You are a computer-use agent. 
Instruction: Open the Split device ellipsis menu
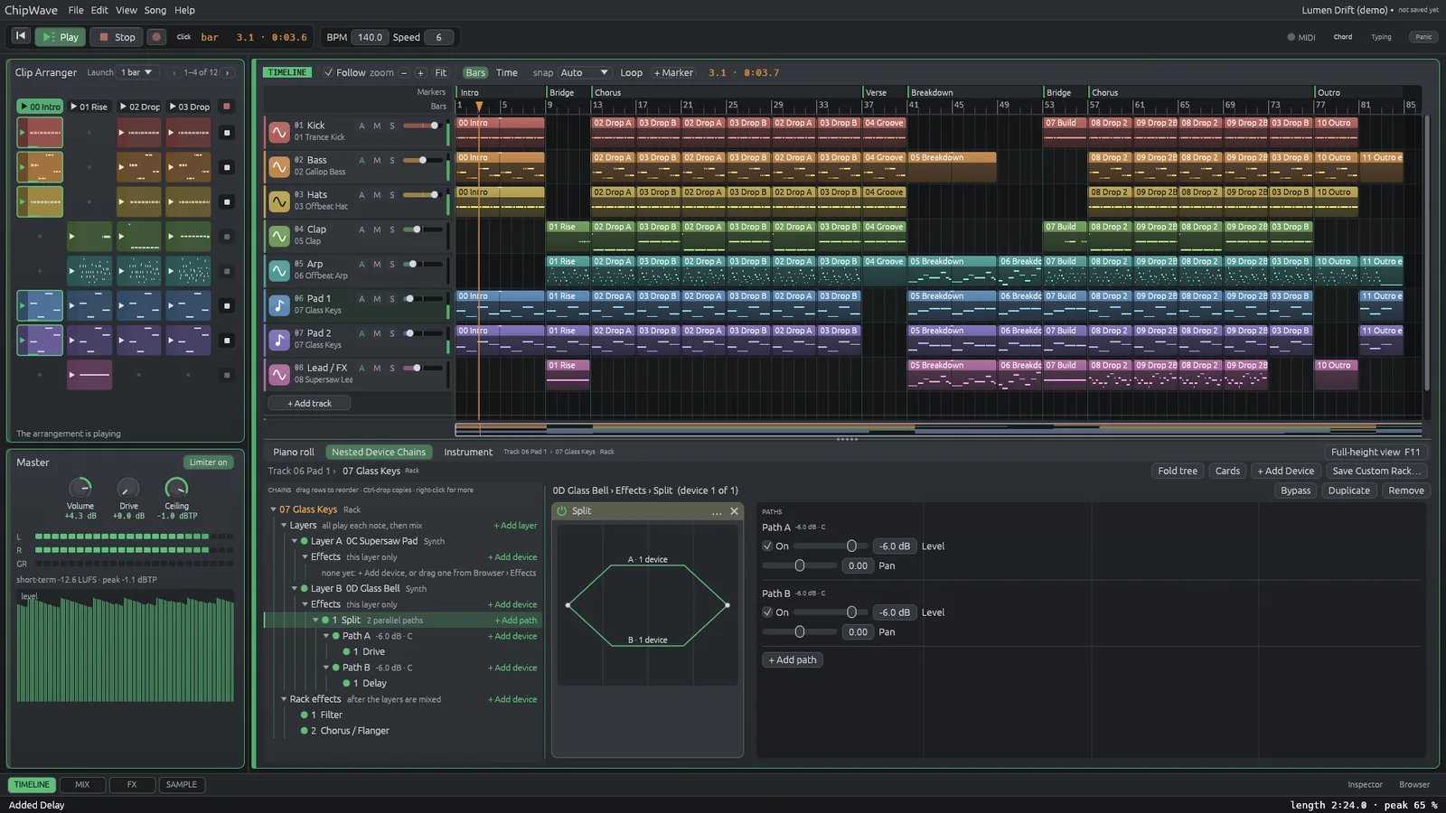click(717, 512)
